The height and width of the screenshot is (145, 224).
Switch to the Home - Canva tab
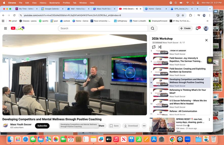click(x=155, y=9)
